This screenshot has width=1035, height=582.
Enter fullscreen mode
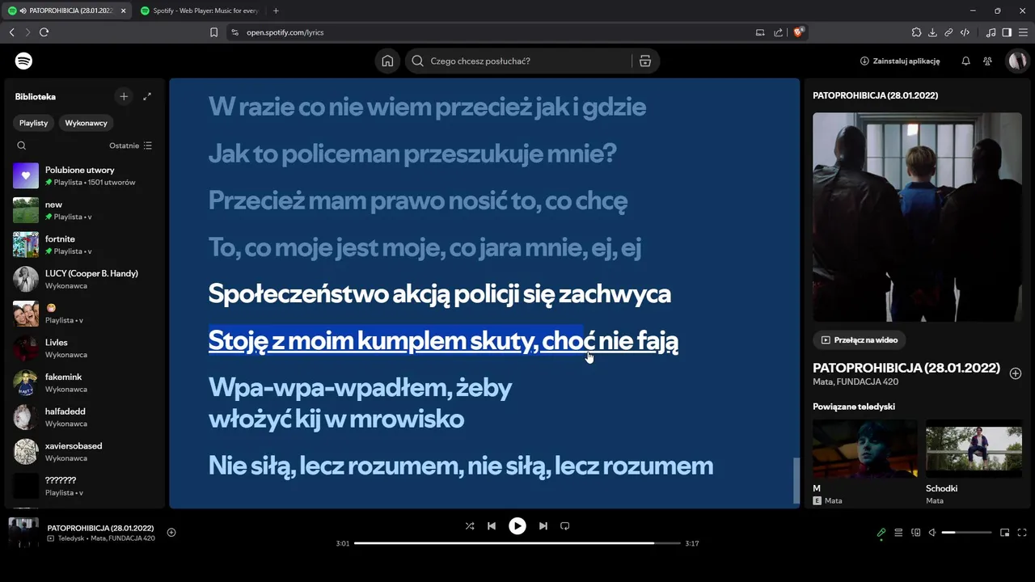[x=1022, y=533]
